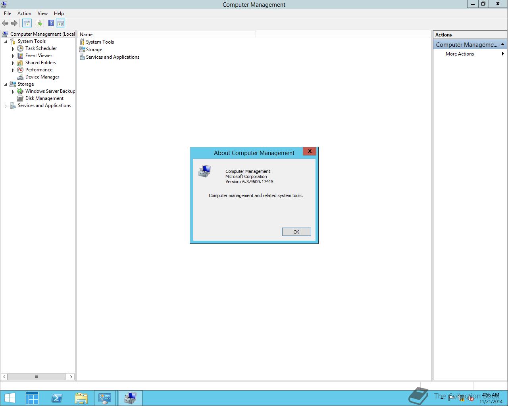Image resolution: width=508 pixels, height=406 pixels.
Task: Click System Tools wrench icon in center list
Action: click(x=82, y=42)
